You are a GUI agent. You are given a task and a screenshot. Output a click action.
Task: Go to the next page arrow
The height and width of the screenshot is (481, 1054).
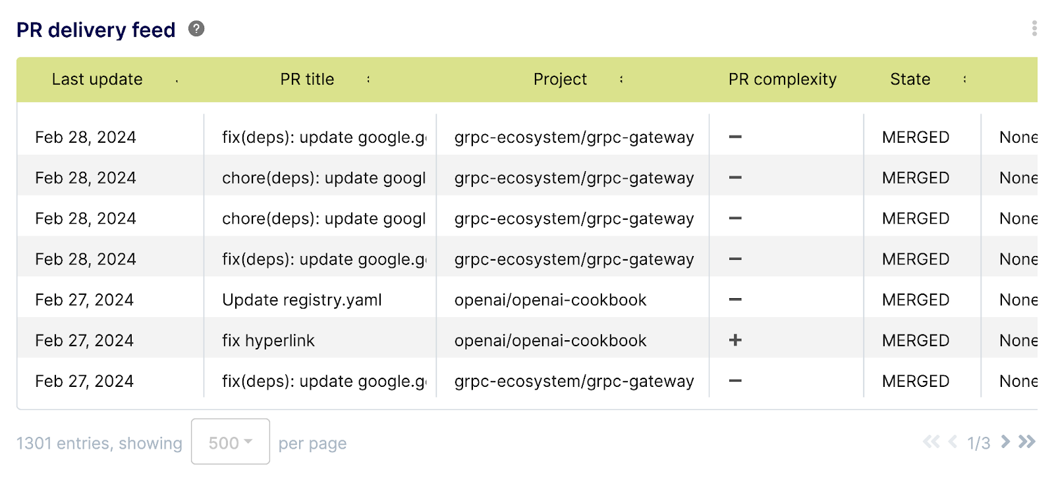click(1005, 442)
